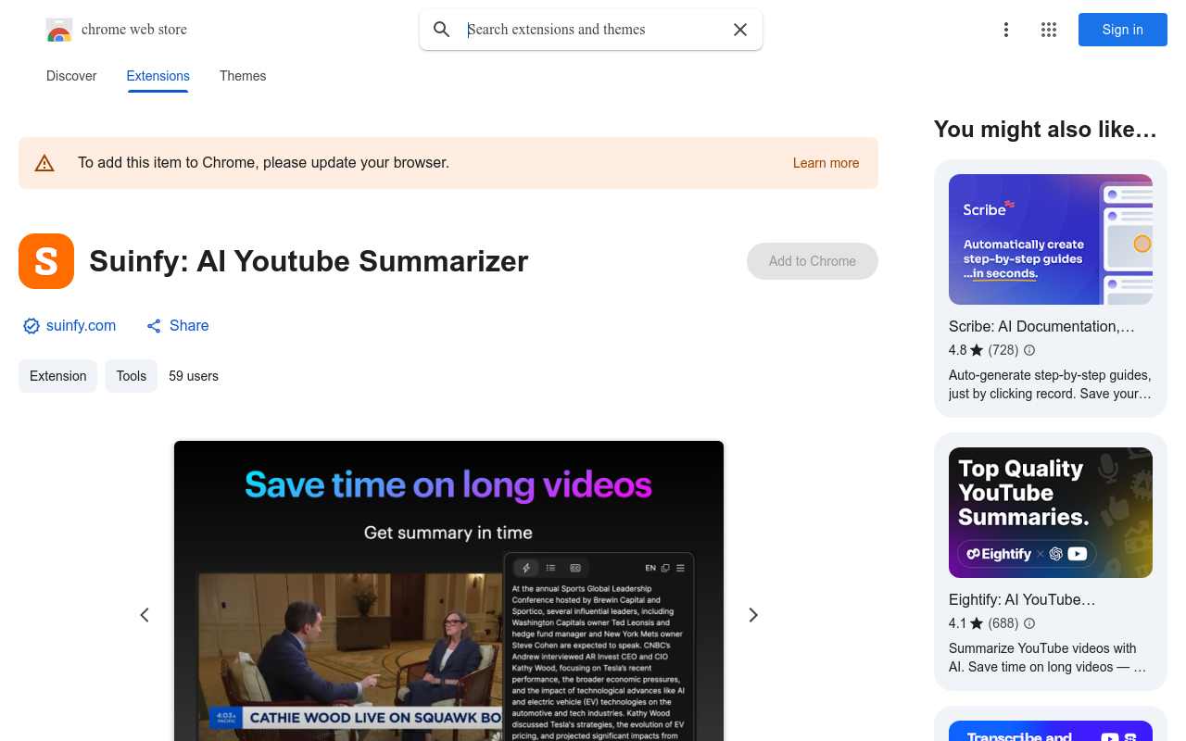Click the Add to Chrome button
The height and width of the screenshot is (741, 1186).
pyautogui.click(x=813, y=261)
